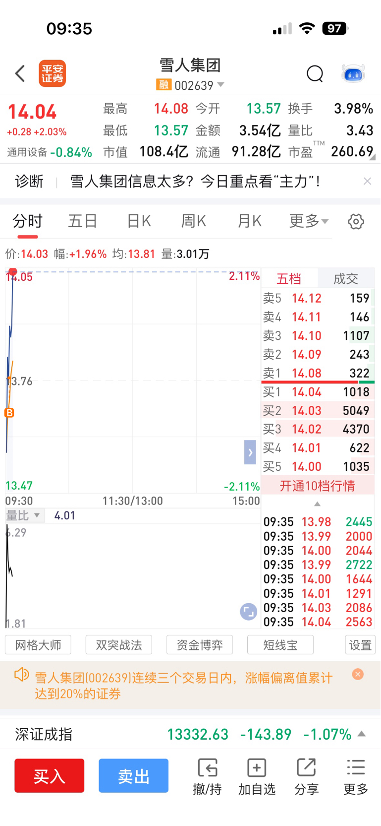Image resolution: width=381 pixels, height=826 pixels.
Task: Open the Ping An Securities logo
Action: (53, 73)
